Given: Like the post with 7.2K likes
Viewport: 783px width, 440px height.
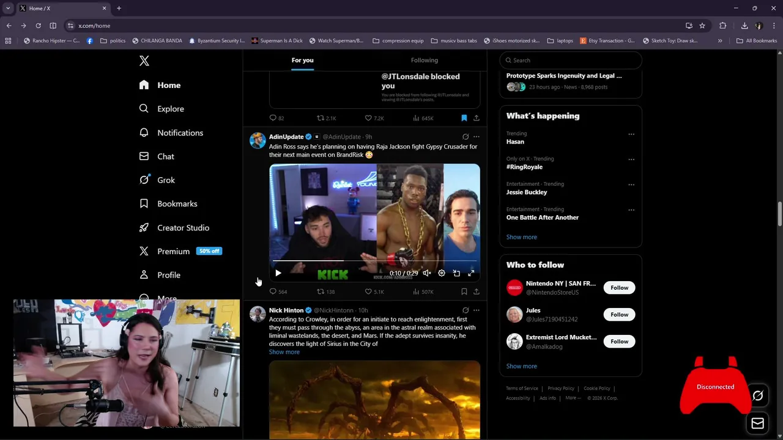Looking at the screenshot, I should coord(374,118).
